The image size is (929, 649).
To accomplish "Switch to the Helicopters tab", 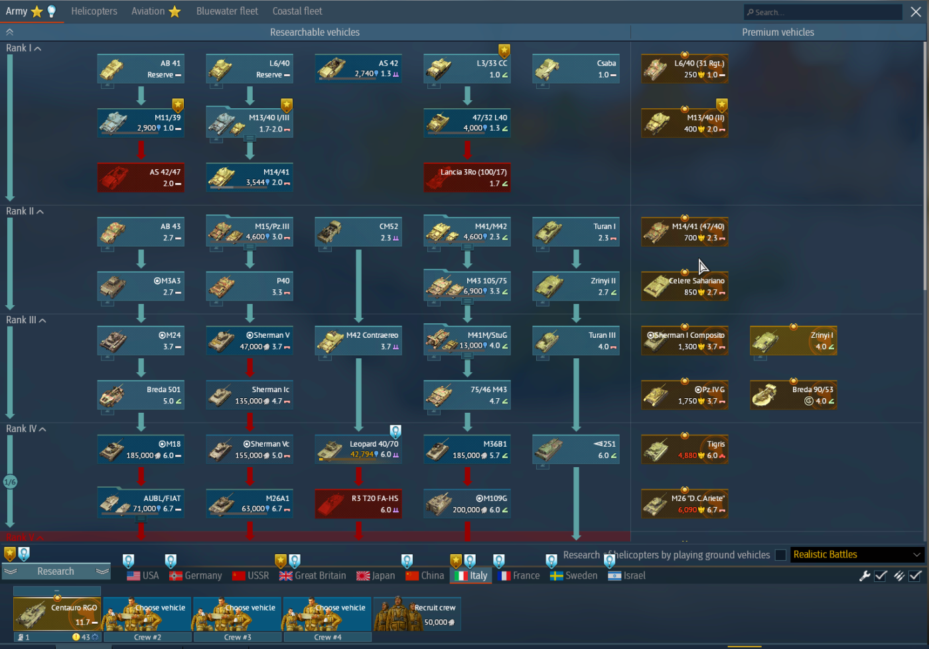I will [x=94, y=11].
